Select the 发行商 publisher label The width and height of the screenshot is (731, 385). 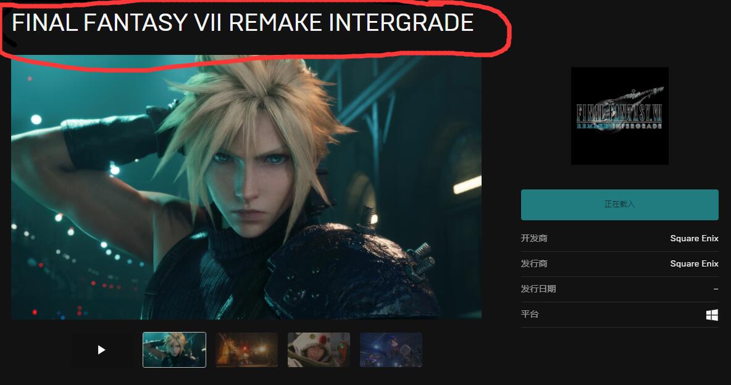(x=534, y=263)
